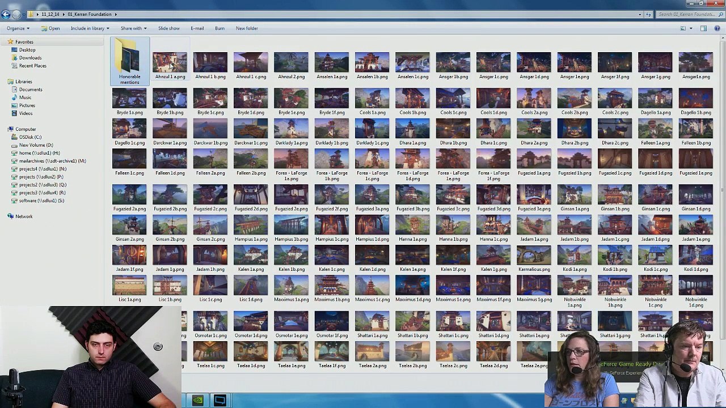Image resolution: width=726 pixels, height=408 pixels.
Task: Click the NVIDIA taskbar icon
Action: click(198, 400)
